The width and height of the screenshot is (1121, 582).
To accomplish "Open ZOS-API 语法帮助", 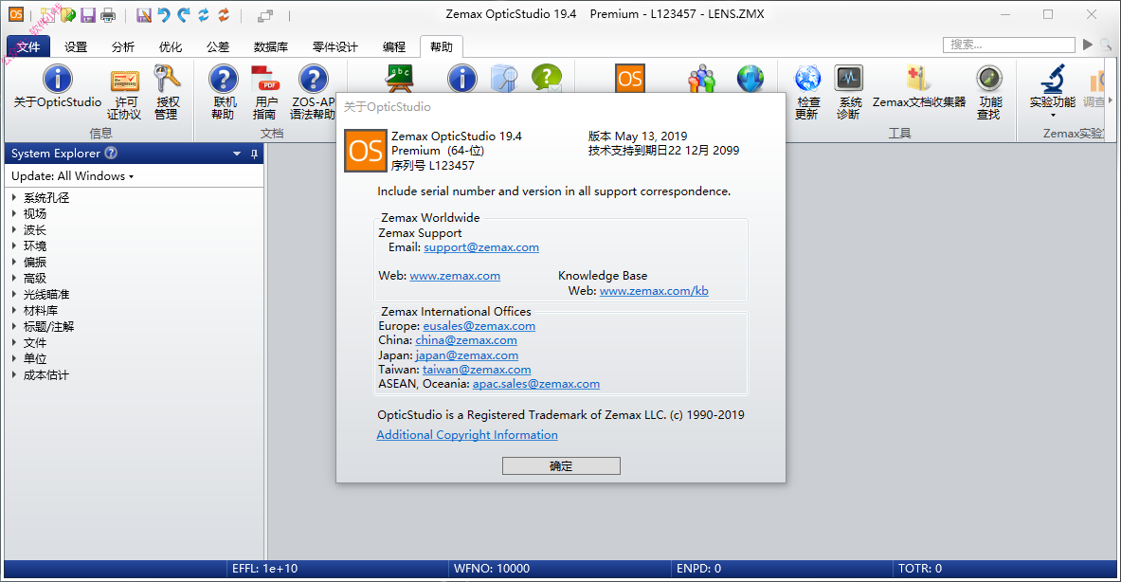I will point(313,92).
